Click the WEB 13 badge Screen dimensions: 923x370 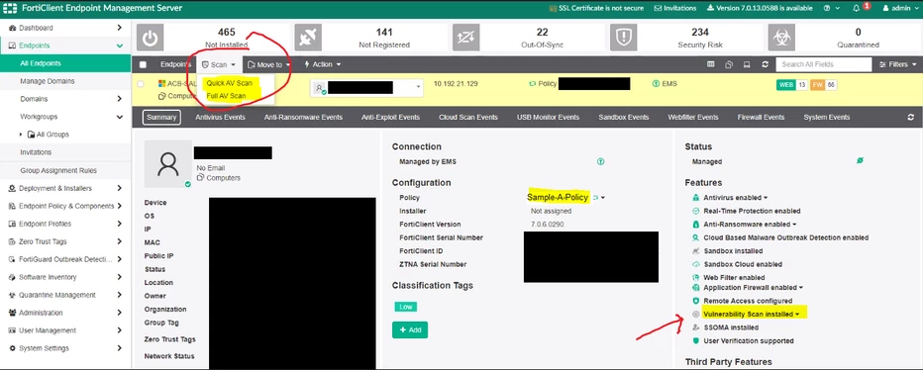click(x=792, y=85)
